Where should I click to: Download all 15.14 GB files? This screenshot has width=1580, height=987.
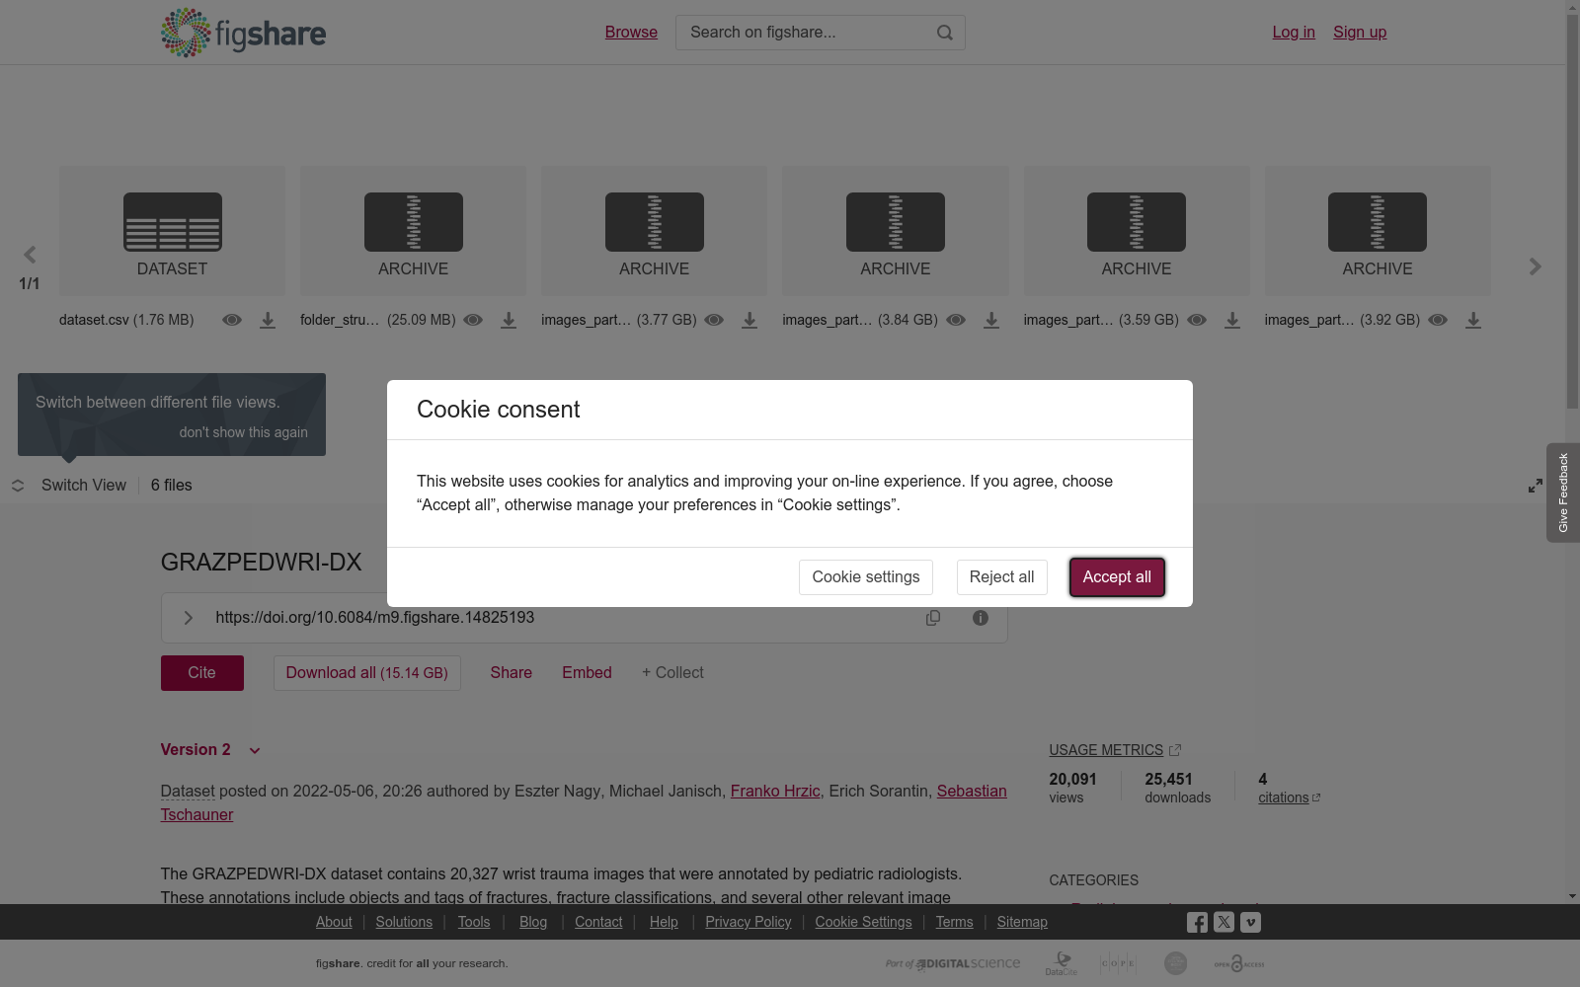click(x=367, y=673)
